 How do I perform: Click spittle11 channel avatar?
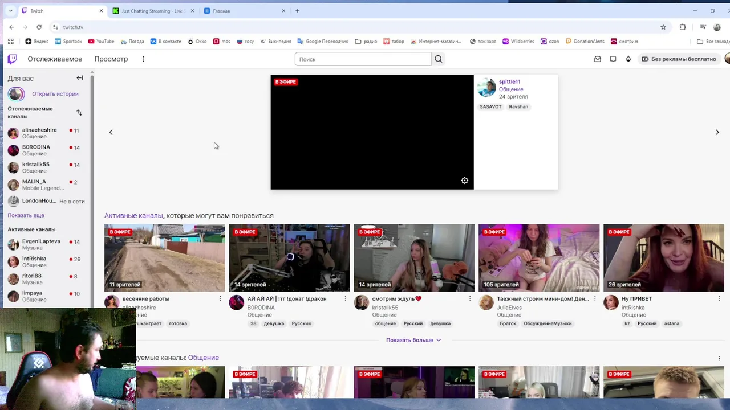point(486,88)
